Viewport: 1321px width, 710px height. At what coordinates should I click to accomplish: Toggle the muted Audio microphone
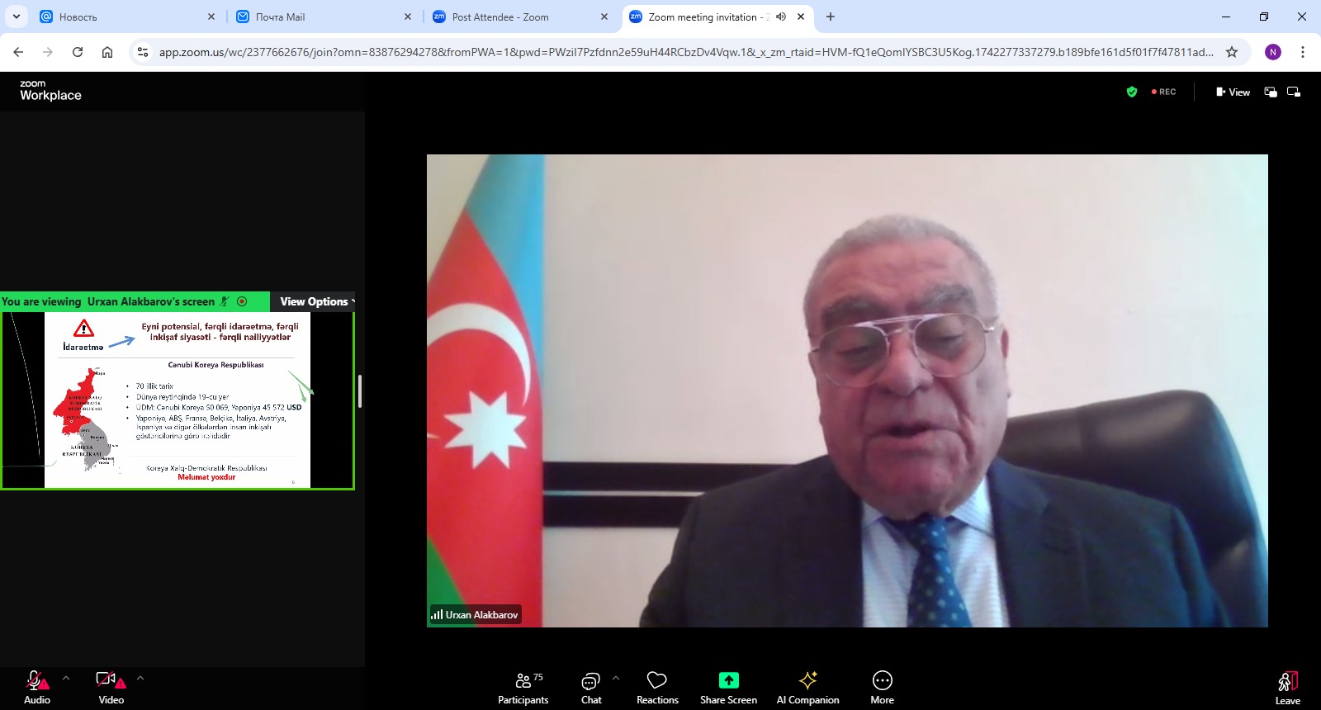(x=36, y=687)
